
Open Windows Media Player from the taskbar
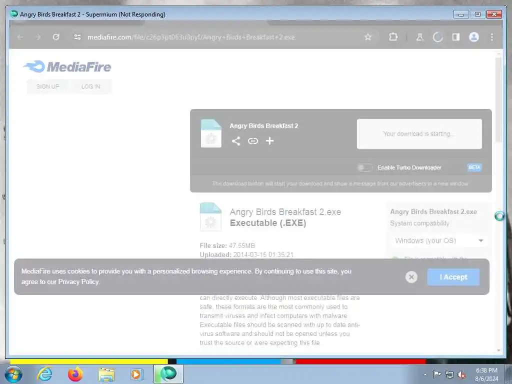click(136, 374)
